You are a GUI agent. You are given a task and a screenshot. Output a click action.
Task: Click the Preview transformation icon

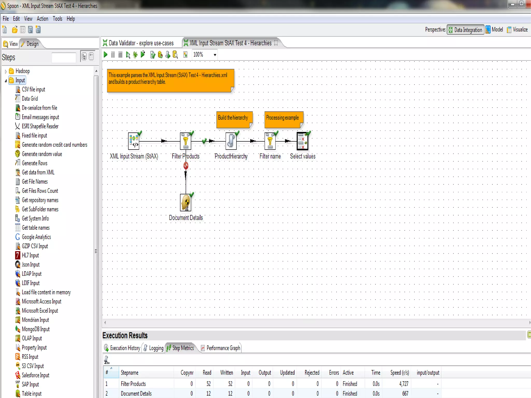pos(128,55)
